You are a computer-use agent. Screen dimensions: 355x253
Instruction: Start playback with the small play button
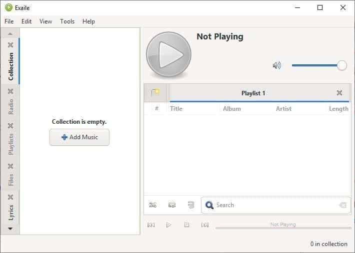click(168, 225)
